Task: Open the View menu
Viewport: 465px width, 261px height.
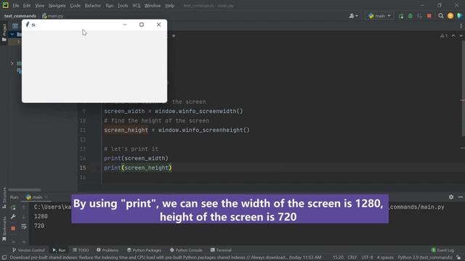Action: pos(39,6)
